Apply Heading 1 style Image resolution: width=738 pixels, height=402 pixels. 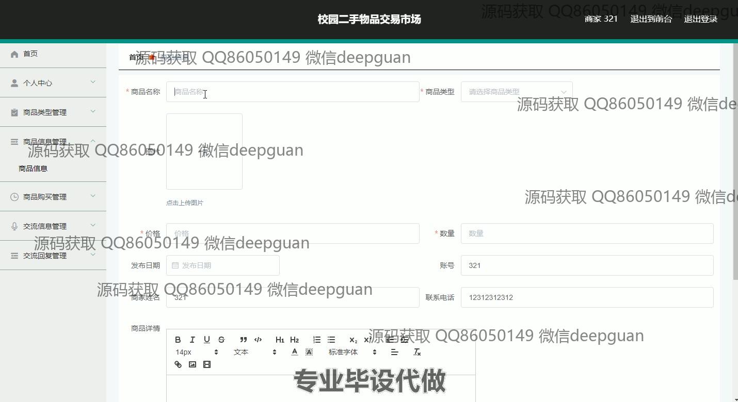pos(280,340)
